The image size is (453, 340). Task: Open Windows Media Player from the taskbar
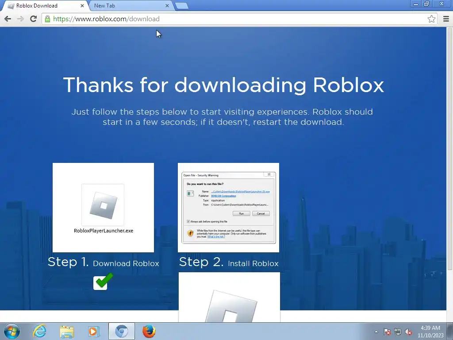[94, 331]
